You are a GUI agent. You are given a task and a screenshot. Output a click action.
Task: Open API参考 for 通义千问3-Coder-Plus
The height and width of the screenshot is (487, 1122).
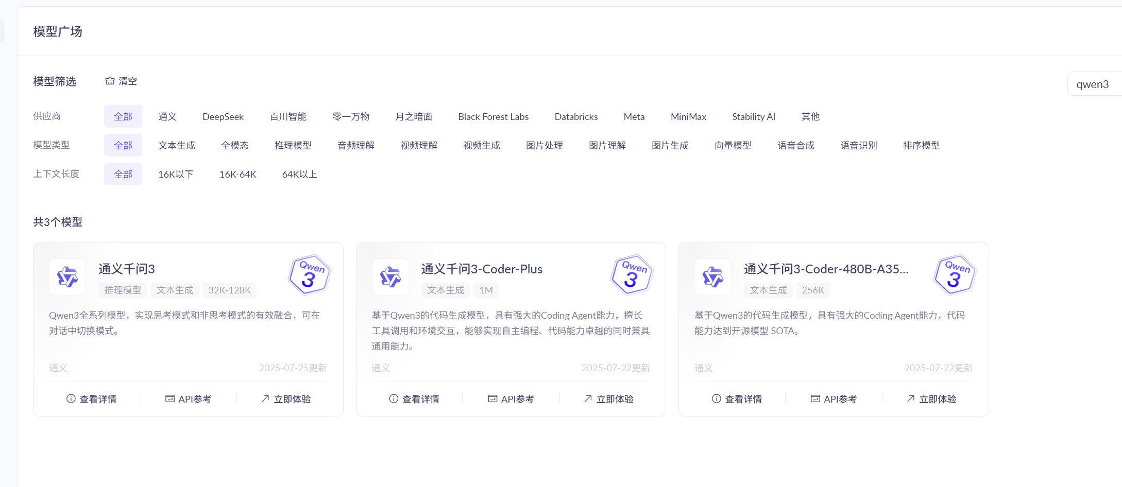[511, 399]
